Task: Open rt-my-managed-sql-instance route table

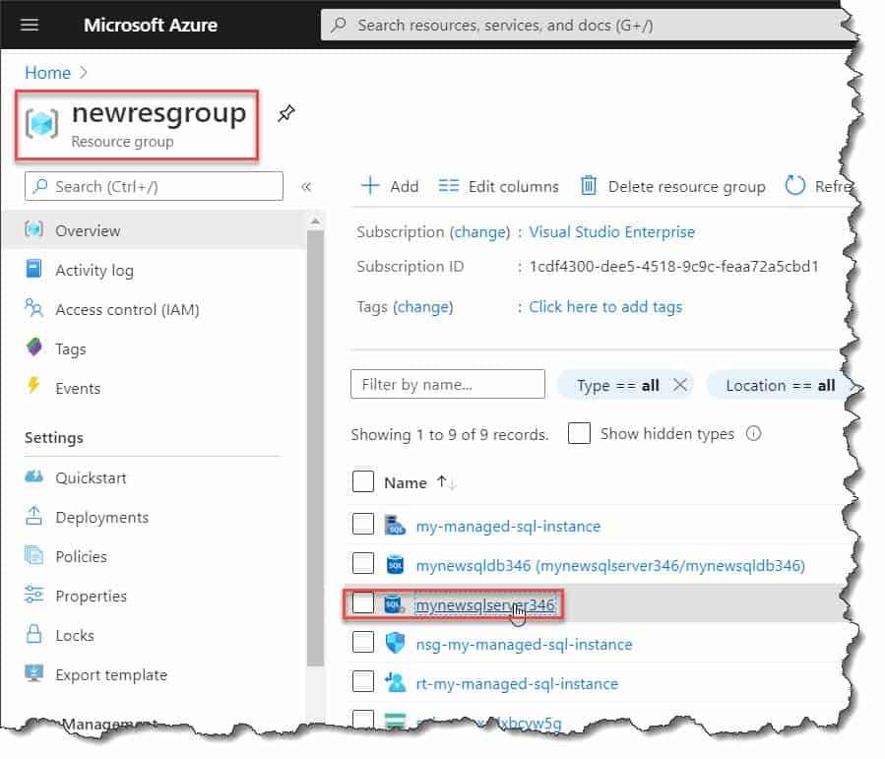Action: pyautogui.click(x=517, y=684)
